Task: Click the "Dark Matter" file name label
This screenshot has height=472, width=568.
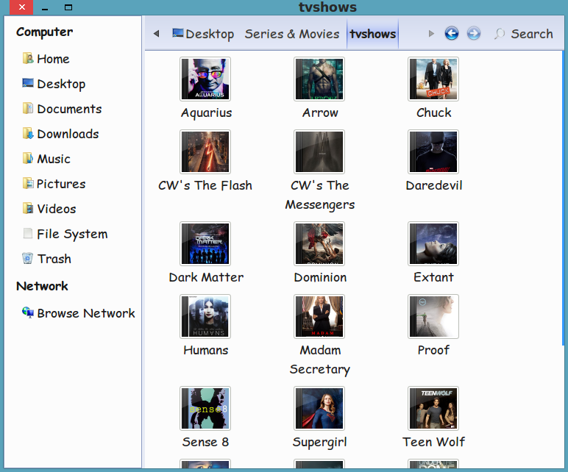Action: coord(206,277)
